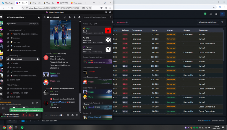The width and height of the screenshot is (227, 130).
Task: Toggle member list icon in Discord header
Action: pyautogui.click(x=79, y=17)
